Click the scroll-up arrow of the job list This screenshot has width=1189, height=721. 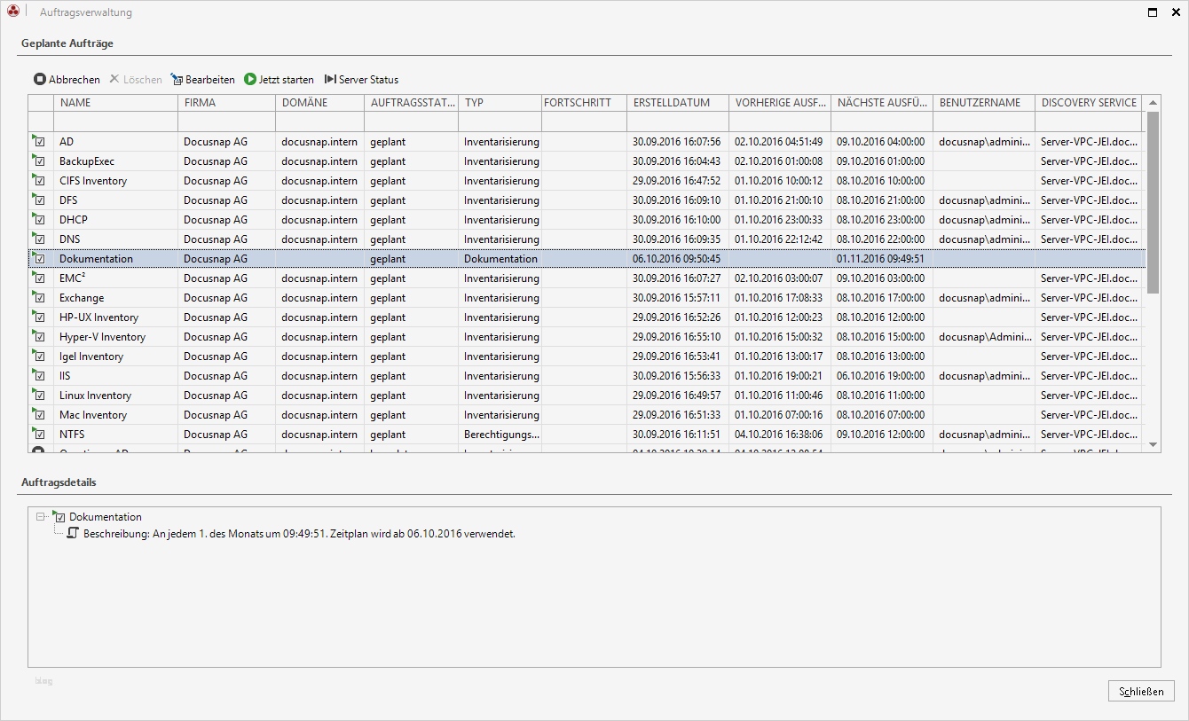click(1153, 103)
